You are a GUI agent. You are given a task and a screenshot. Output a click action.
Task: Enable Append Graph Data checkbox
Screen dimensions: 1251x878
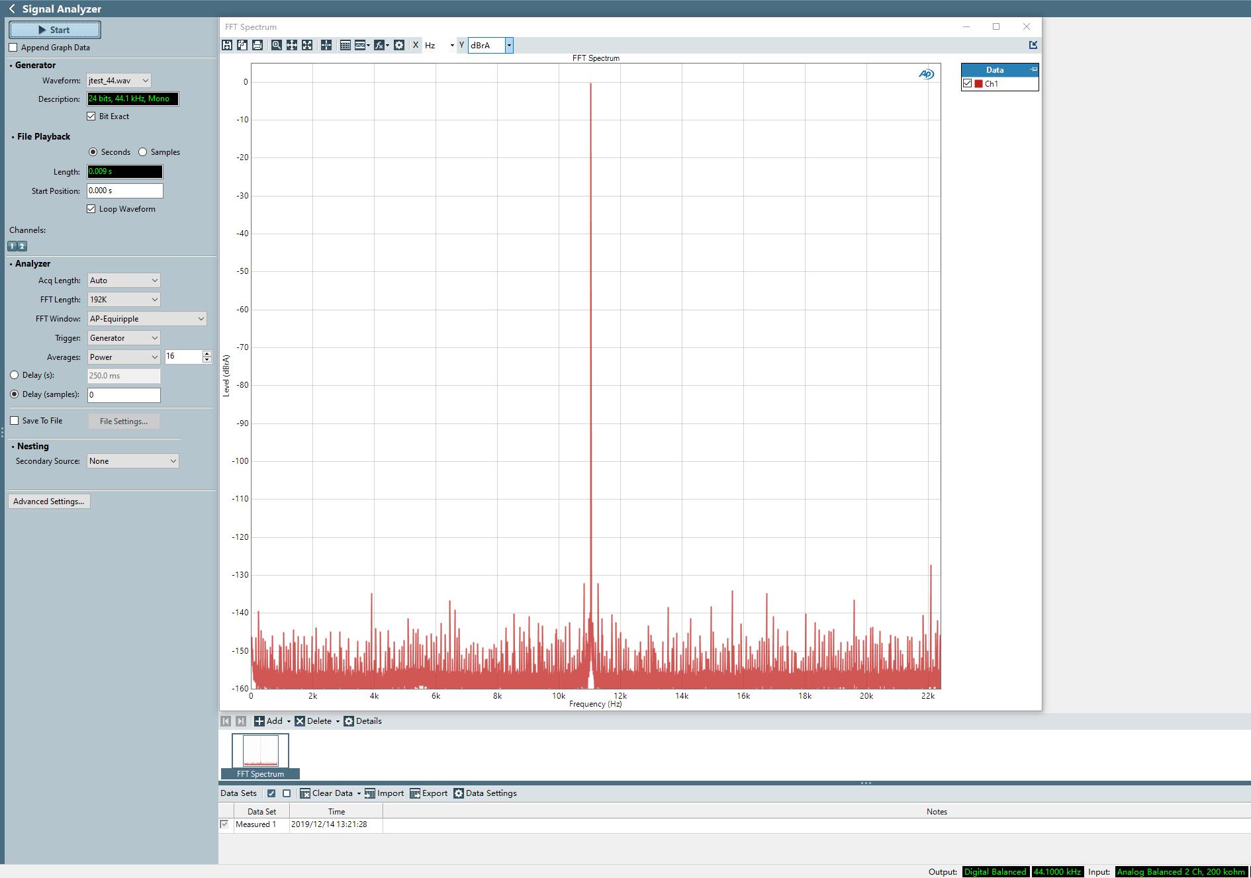[13, 48]
